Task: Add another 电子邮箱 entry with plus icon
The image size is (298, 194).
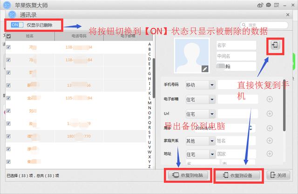Action: pyautogui.click(x=270, y=99)
